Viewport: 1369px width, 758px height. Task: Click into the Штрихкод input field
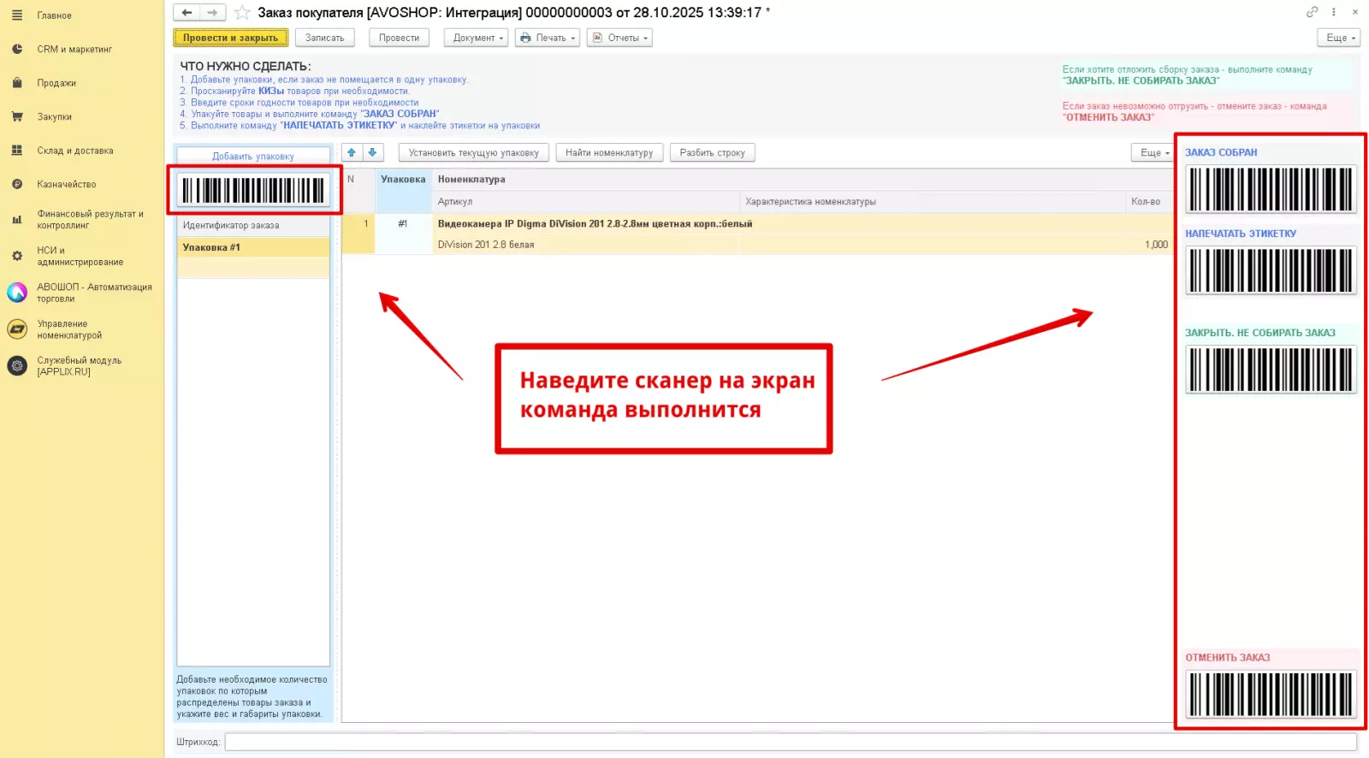pyautogui.click(x=791, y=742)
